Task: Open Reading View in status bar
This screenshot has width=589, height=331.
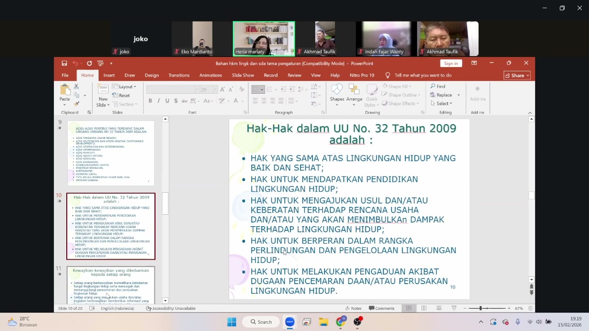Action: (x=439, y=308)
